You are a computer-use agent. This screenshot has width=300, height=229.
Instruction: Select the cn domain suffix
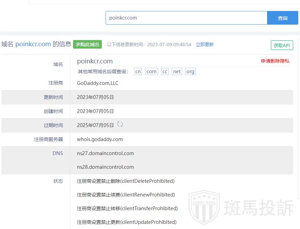[138, 72]
